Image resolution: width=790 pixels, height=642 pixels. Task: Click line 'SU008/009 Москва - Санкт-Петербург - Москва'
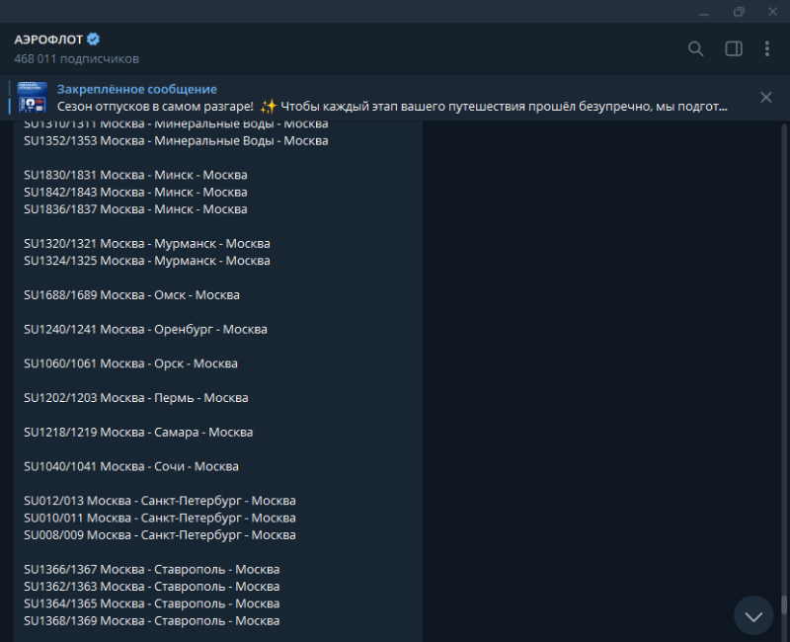tap(160, 534)
